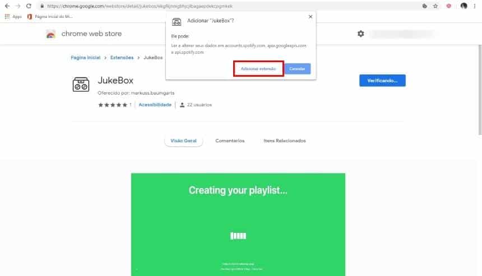Close the Adicionar JukeBox dialog with X

click(310, 17)
